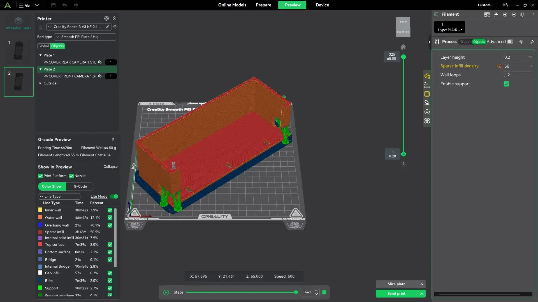Turn off Lite Mode switch
This screenshot has height=302, width=538.
pyautogui.click(x=114, y=197)
